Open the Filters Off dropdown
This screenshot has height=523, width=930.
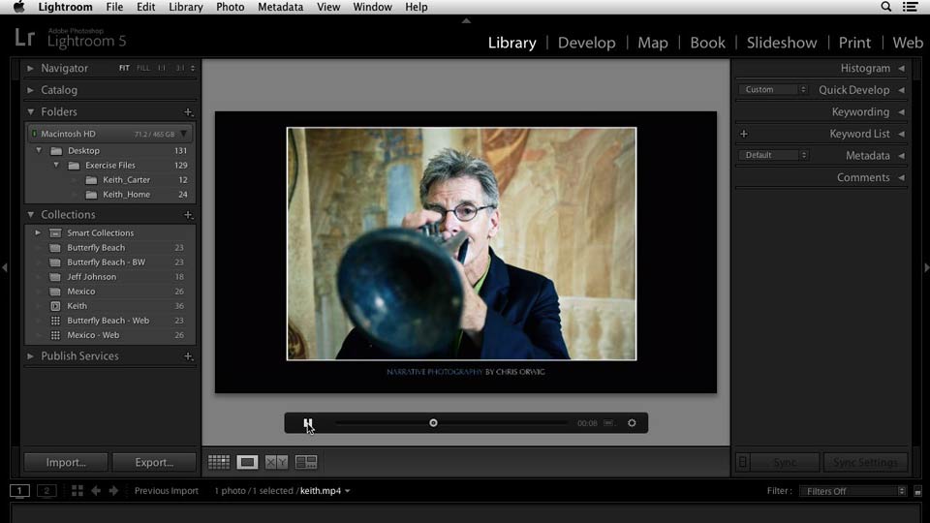(852, 491)
